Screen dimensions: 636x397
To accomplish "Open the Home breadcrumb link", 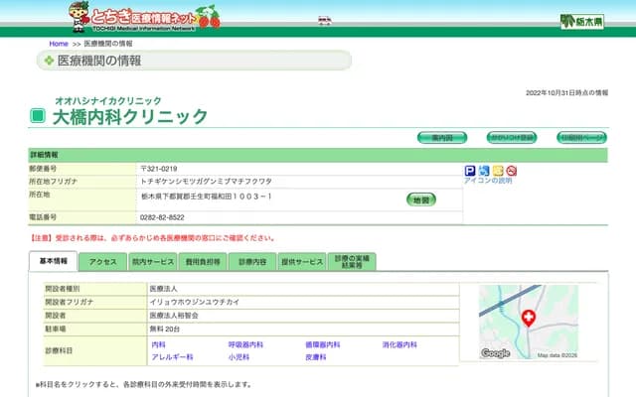I will click(59, 45).
